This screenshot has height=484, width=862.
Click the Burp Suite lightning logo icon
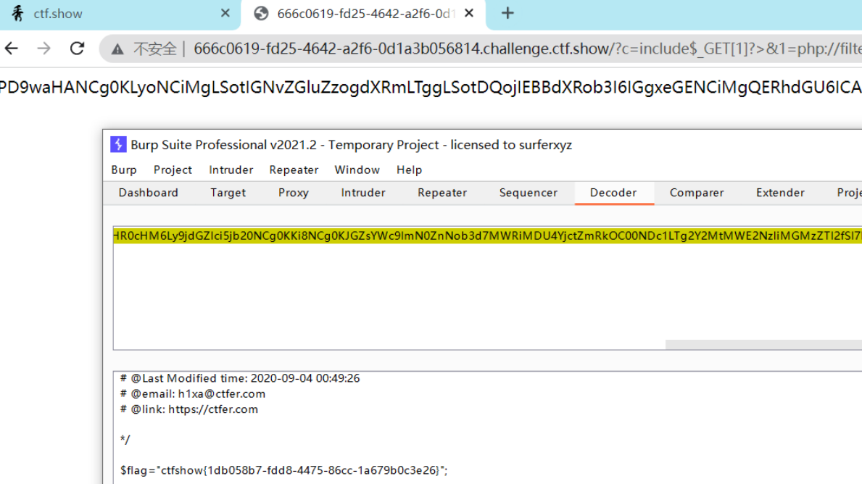click(x=118, y=144)
